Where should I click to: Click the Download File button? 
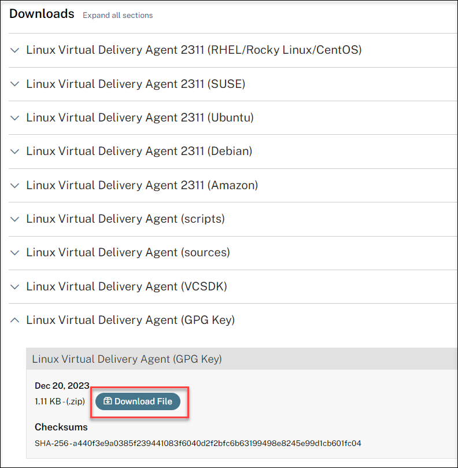tap(138, 401)
